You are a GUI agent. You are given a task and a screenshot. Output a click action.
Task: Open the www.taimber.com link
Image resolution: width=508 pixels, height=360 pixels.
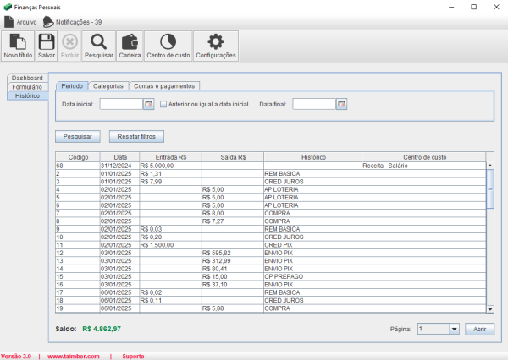click(74, 356)
